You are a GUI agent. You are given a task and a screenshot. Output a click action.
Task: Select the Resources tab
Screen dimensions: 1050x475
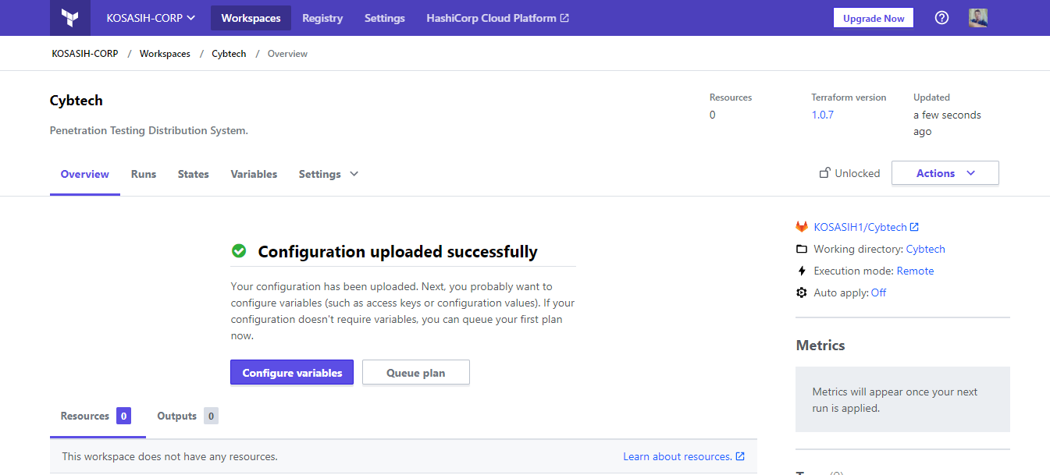point(98,416)
